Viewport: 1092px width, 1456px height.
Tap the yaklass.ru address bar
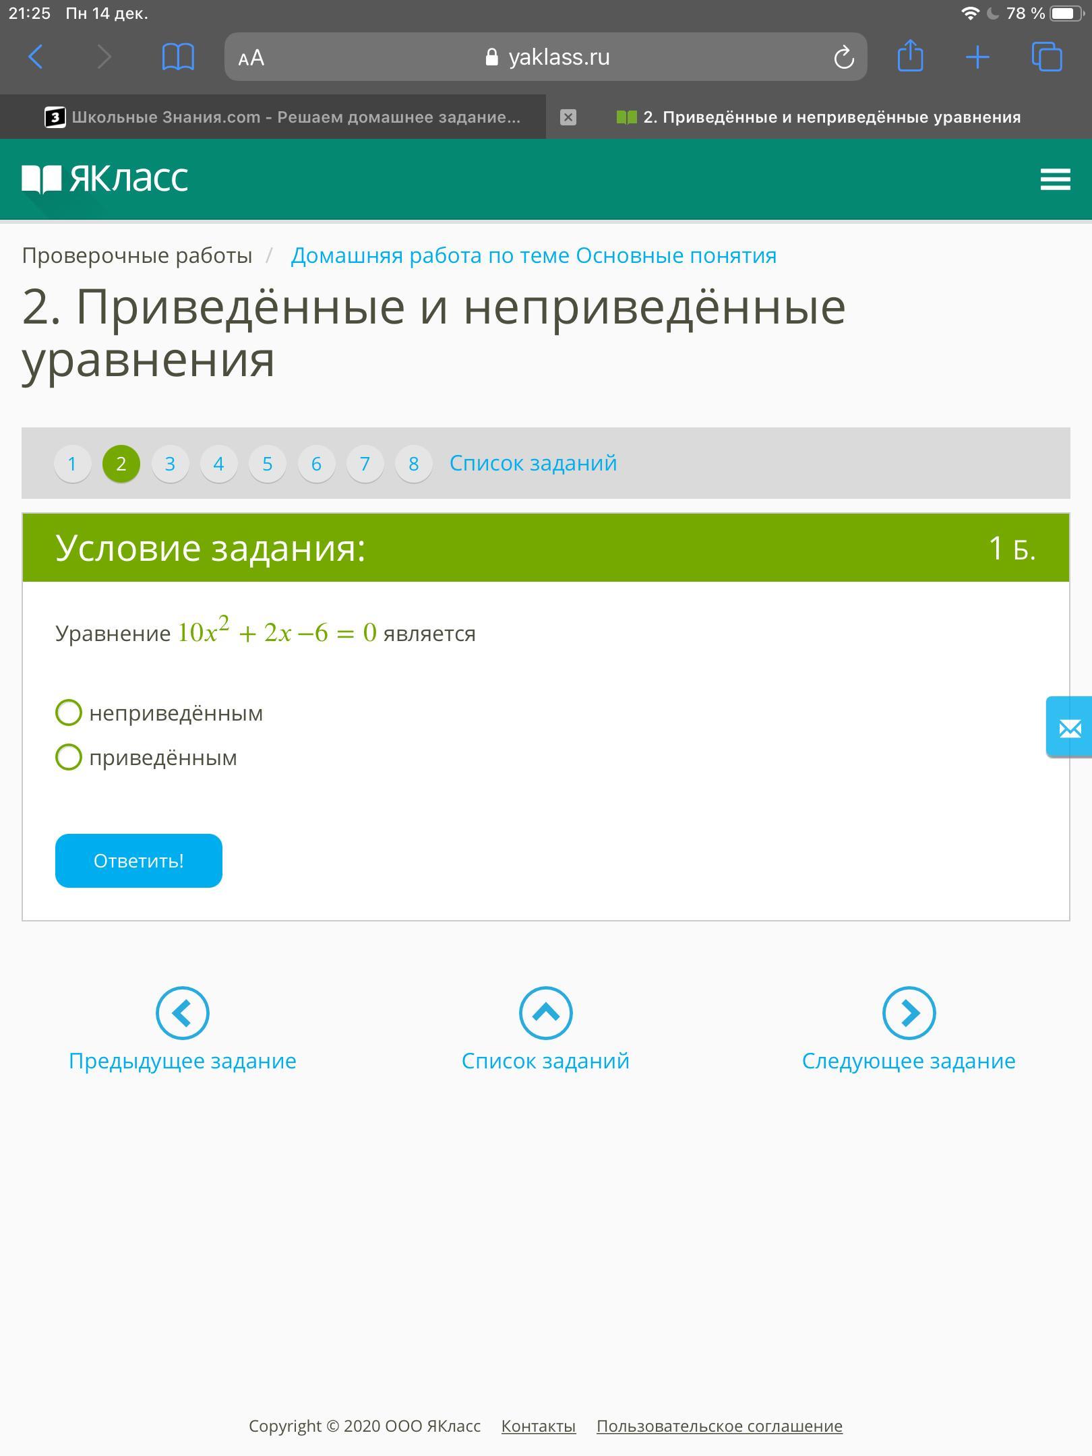[x=546, y=57]
